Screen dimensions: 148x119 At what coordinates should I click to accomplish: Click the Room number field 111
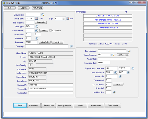[30, 30]
